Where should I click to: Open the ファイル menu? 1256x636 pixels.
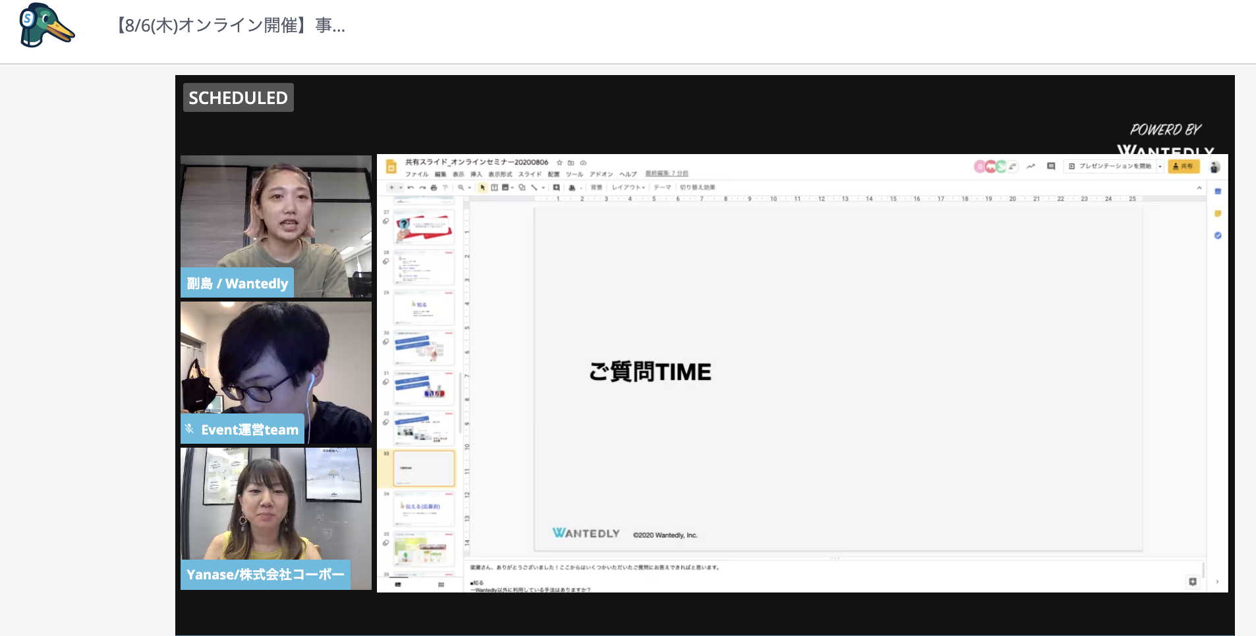pyautogui.click(x=416, y=174)
